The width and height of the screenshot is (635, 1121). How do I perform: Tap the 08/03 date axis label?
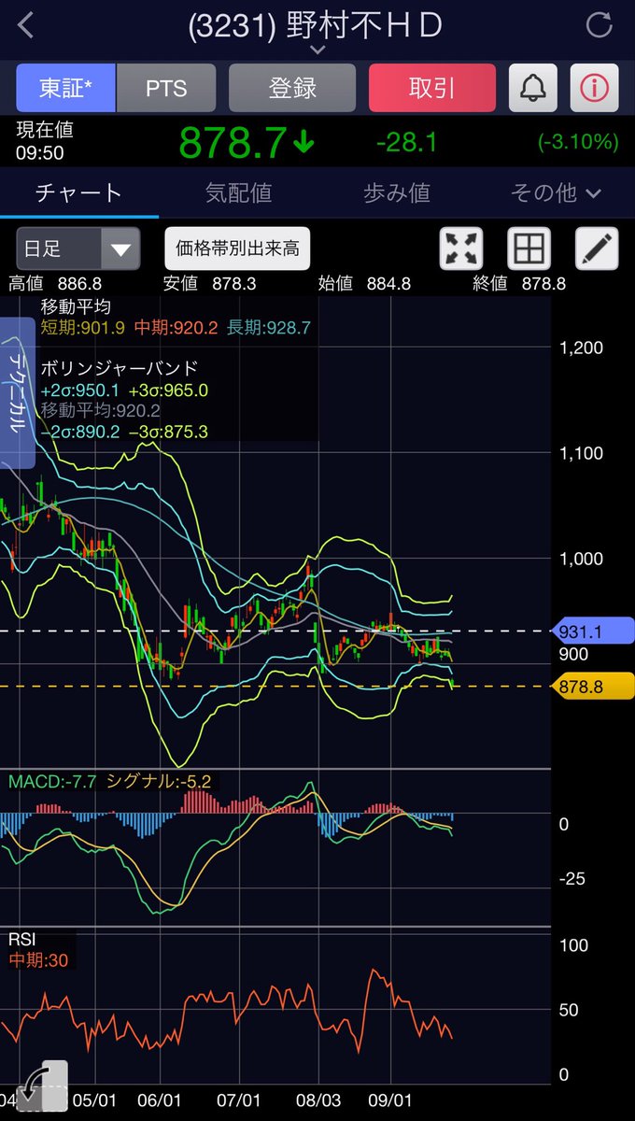pos(317,1100)
